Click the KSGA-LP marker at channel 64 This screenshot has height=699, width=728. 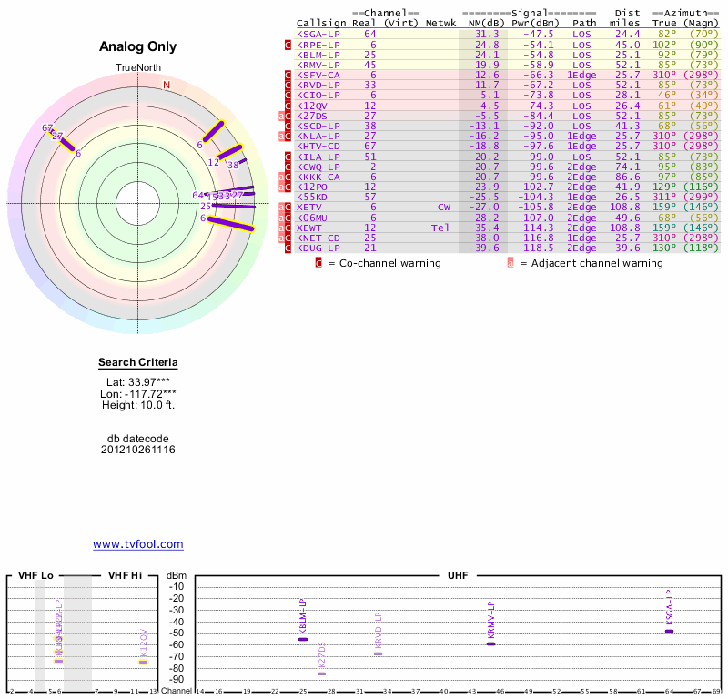coord(669,631)
